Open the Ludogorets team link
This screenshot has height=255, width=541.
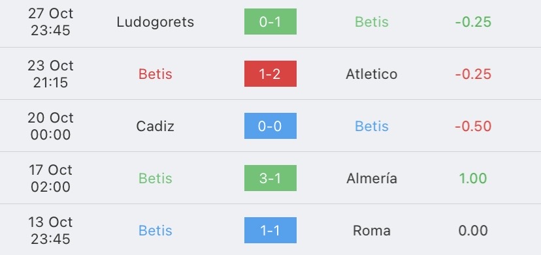pos(156,22)
